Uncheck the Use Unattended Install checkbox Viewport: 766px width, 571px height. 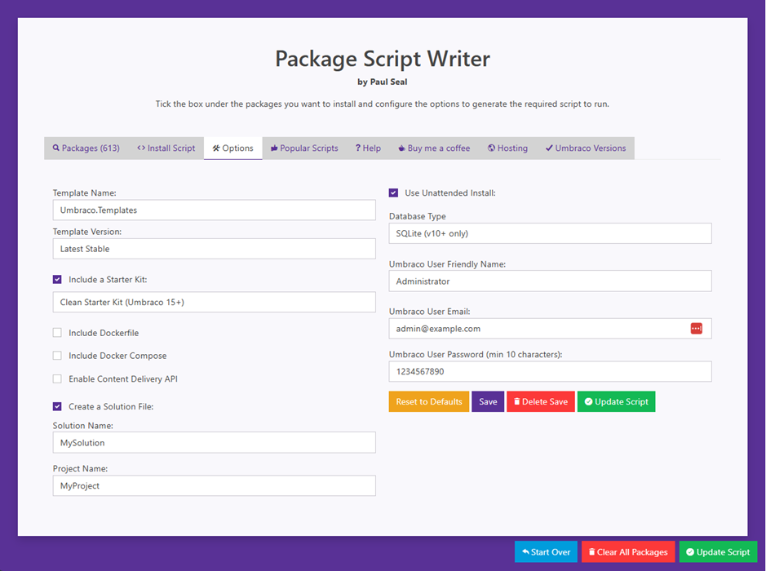(x=393, y=193)
